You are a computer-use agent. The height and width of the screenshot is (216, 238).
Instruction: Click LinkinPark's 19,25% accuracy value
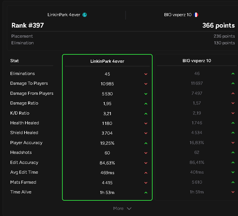click(107, 143)
